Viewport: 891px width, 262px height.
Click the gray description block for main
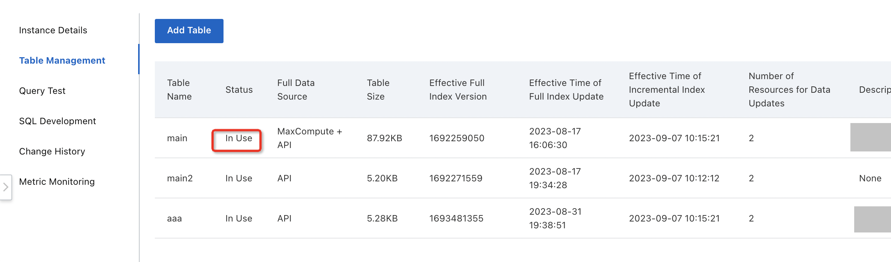(870, 137)
